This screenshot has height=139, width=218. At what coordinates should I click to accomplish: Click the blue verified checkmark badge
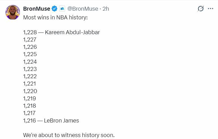pyautogui.click(x=54, y=9)
